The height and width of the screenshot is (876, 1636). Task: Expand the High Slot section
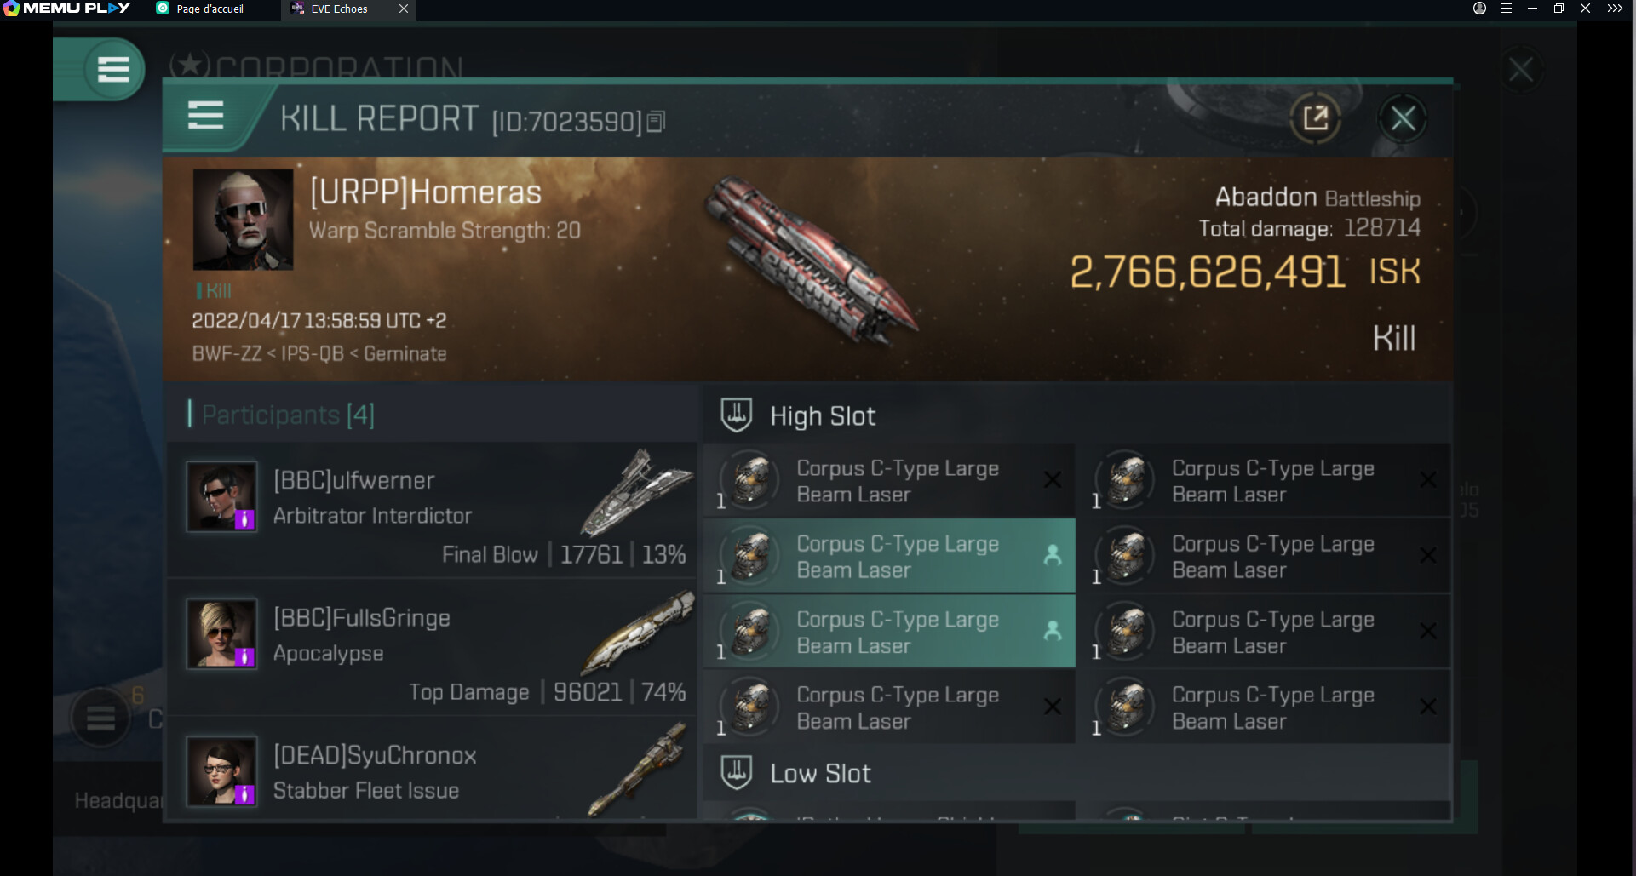point(822,415)
